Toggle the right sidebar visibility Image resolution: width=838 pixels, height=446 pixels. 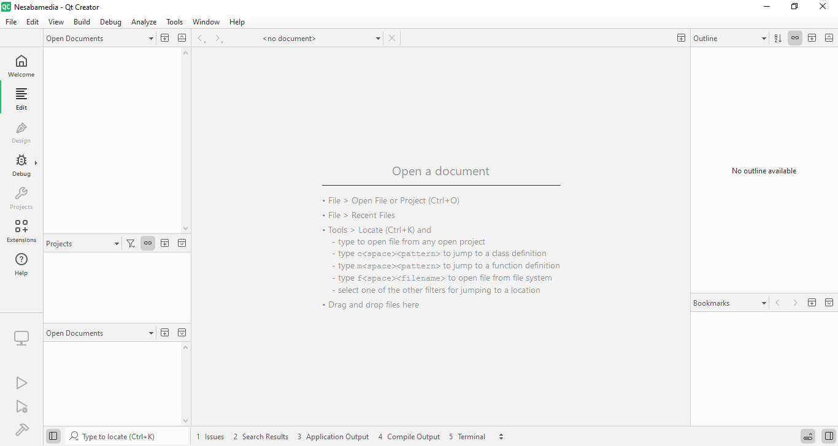click(x=829, y=436)
